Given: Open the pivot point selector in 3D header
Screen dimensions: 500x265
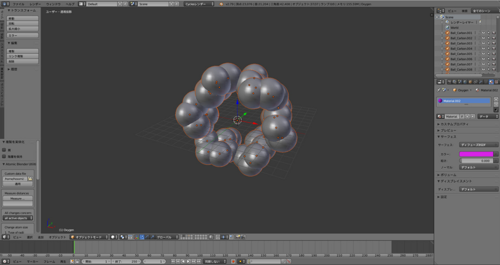Looking at the screenshot, I should (123, 237).
